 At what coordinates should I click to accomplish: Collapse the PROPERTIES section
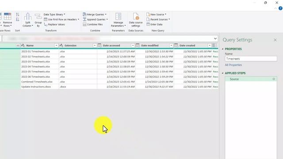point(222,49)
